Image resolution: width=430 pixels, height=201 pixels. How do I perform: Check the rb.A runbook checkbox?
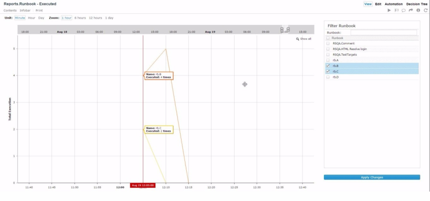coord(328,60)
